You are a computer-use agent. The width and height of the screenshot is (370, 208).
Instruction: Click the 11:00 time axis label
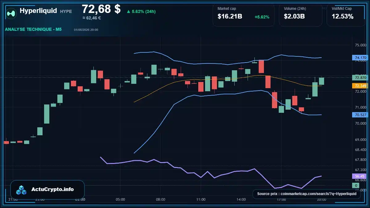pyautogui.click(x=201, y=199)
